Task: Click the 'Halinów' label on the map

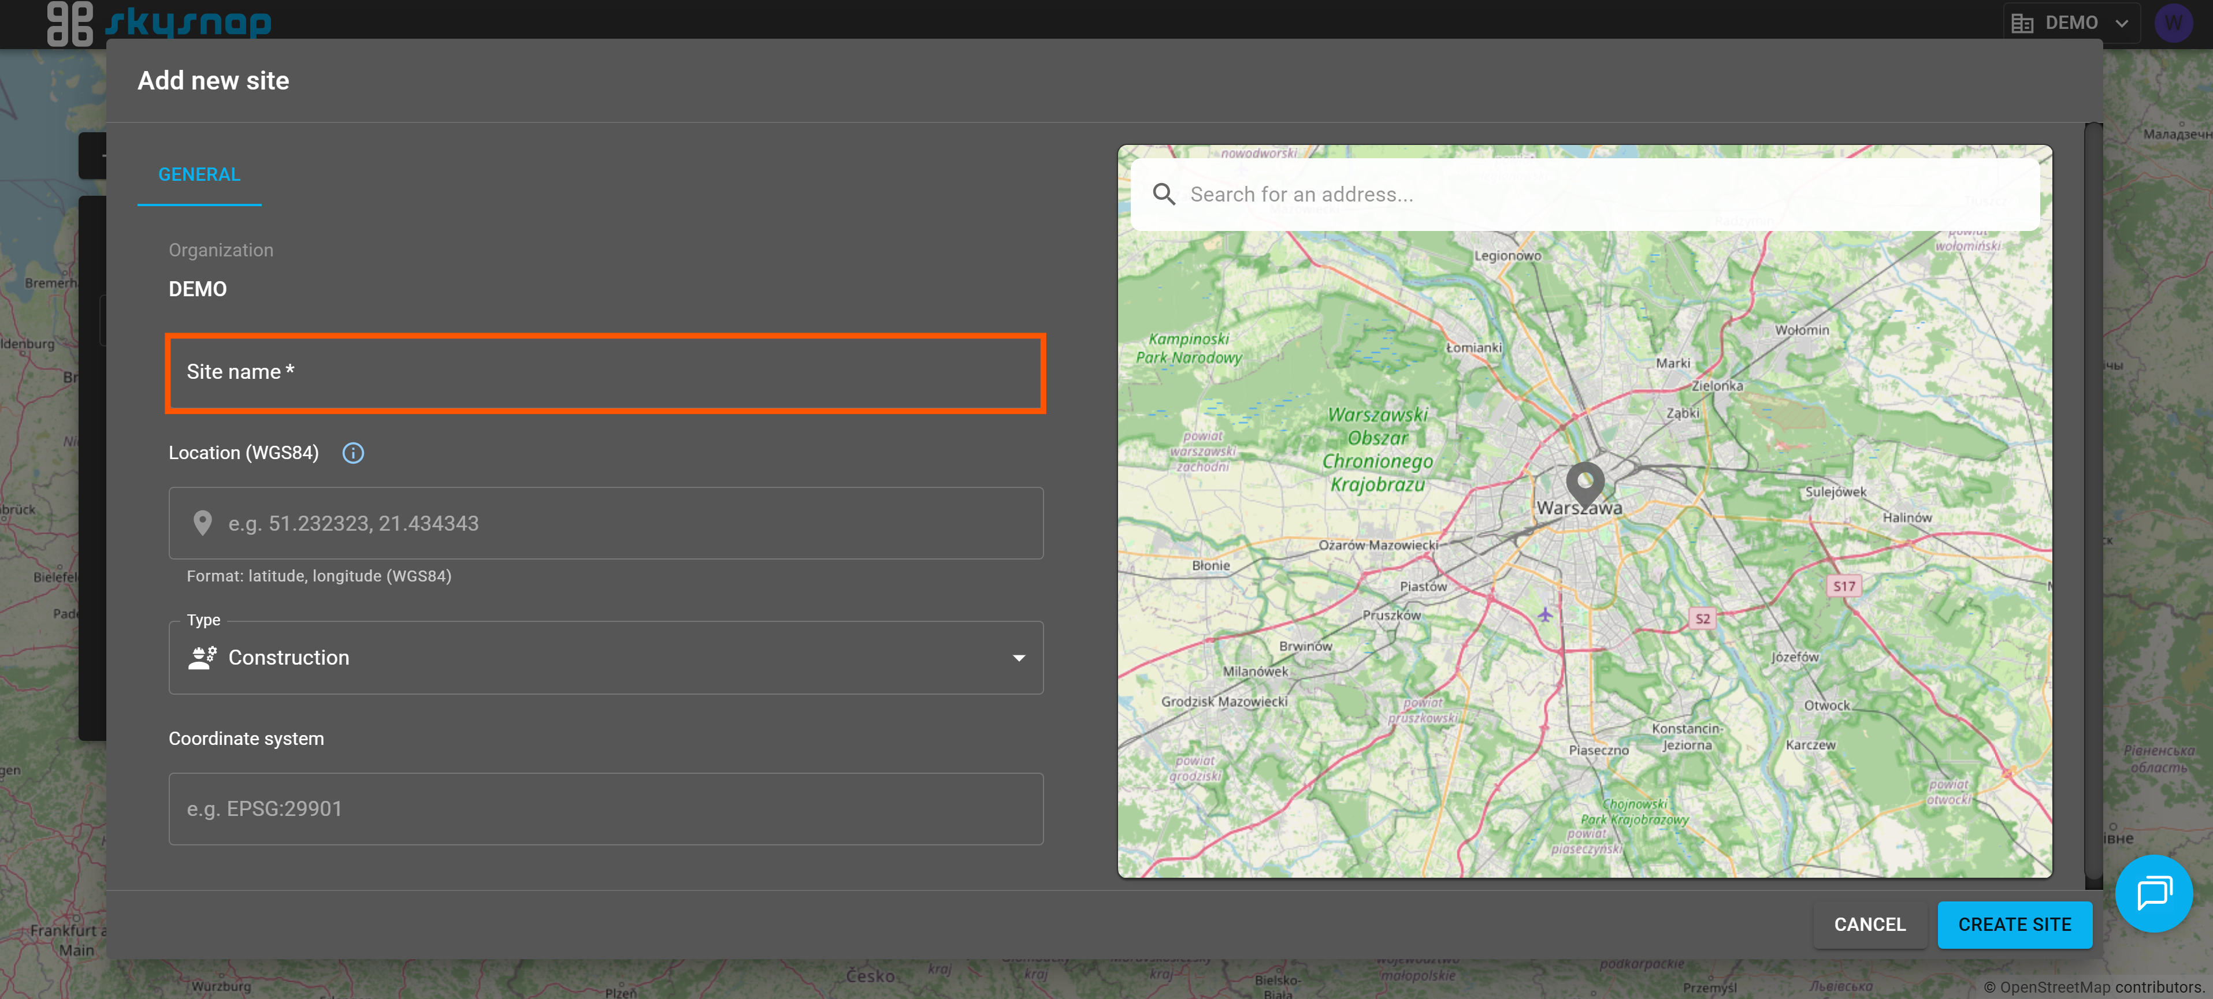Action: click(1907, 519)
